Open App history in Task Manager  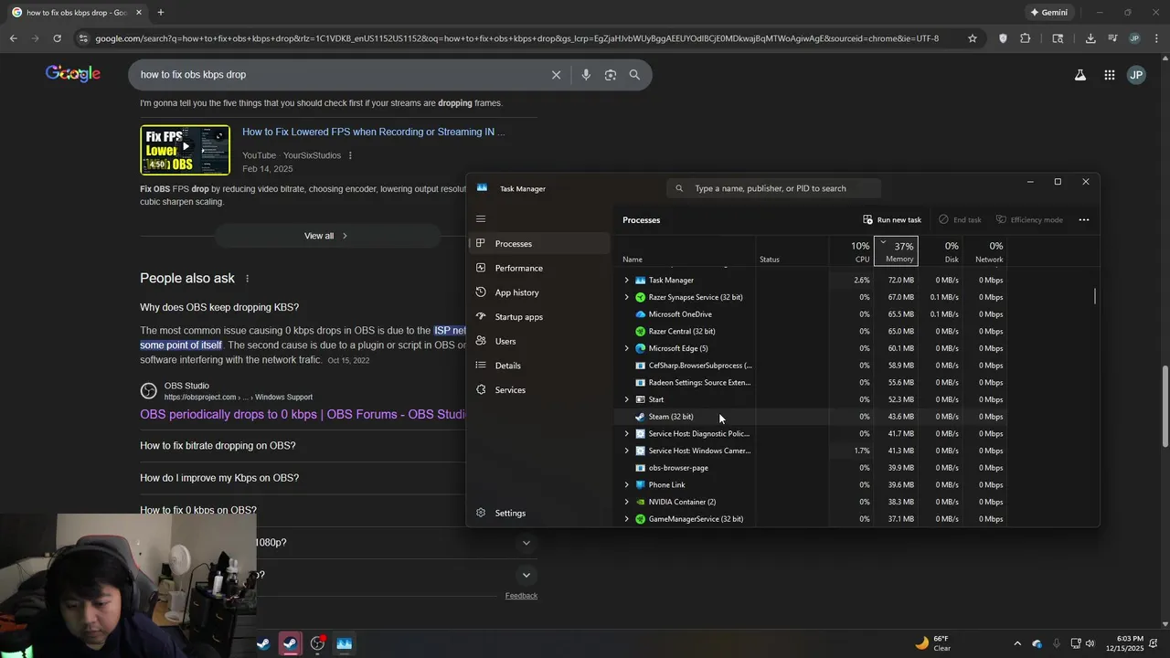coord(539,292)
